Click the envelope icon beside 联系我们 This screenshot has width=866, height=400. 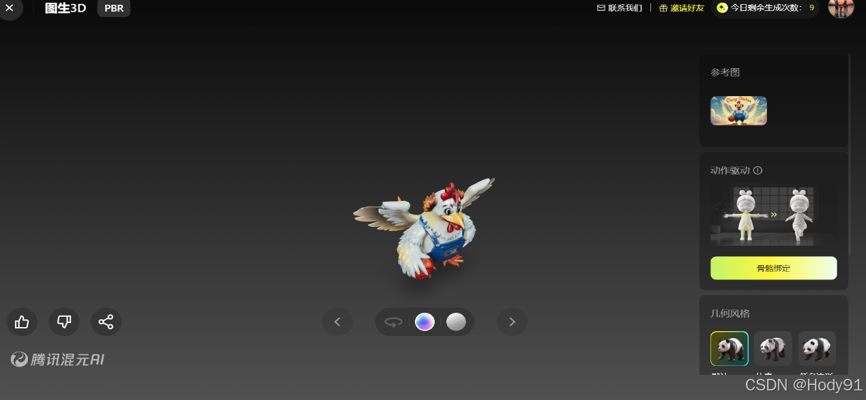601,7
